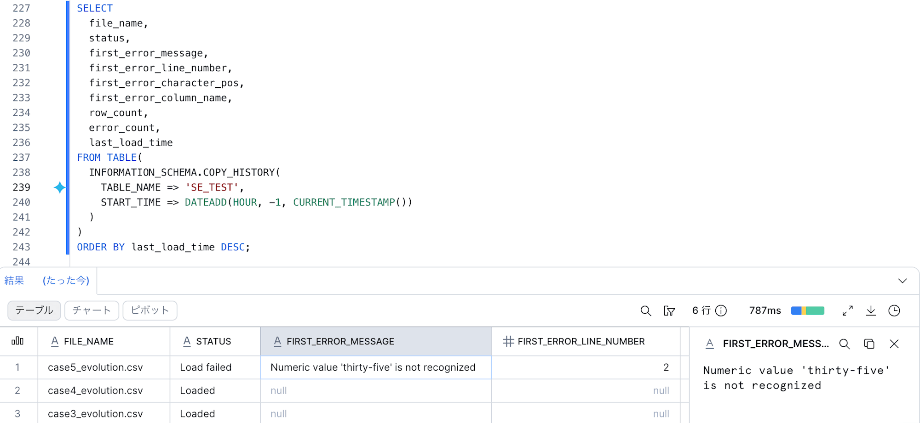
Task: Expand results to full screen
Action: [847, 311]
